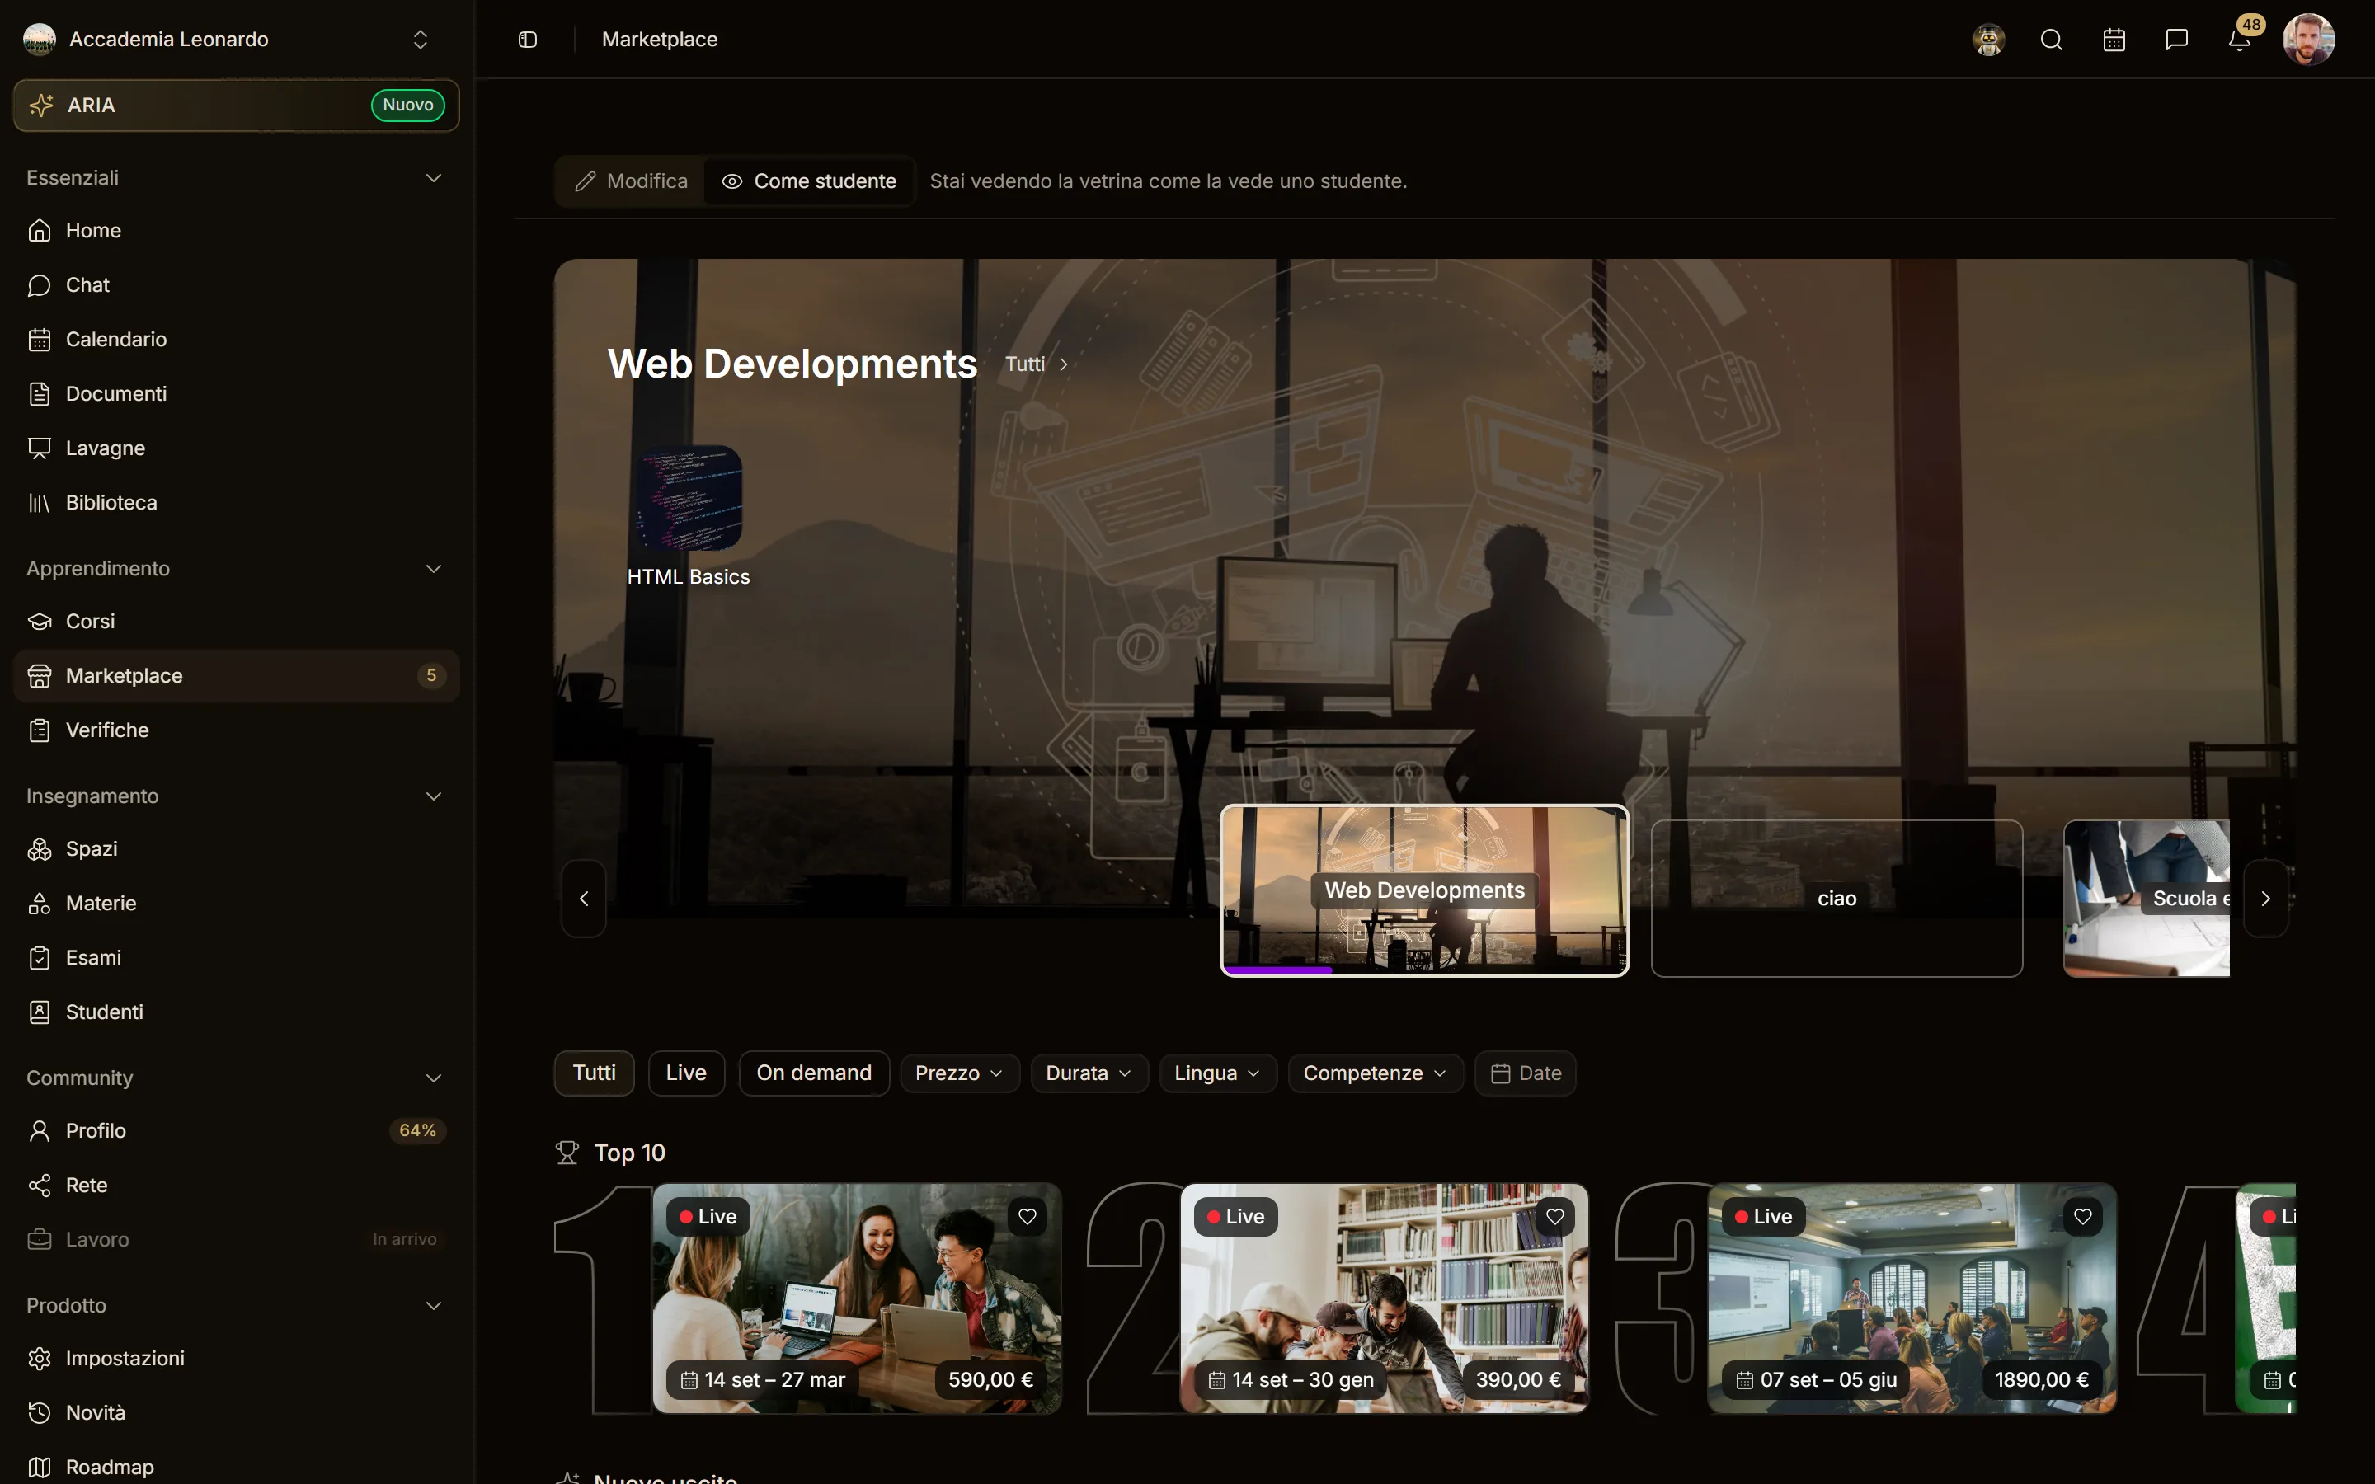Open the Prezzo filter dropdown
This screenshot has height=1484, width=2375.
[959, 1073]
